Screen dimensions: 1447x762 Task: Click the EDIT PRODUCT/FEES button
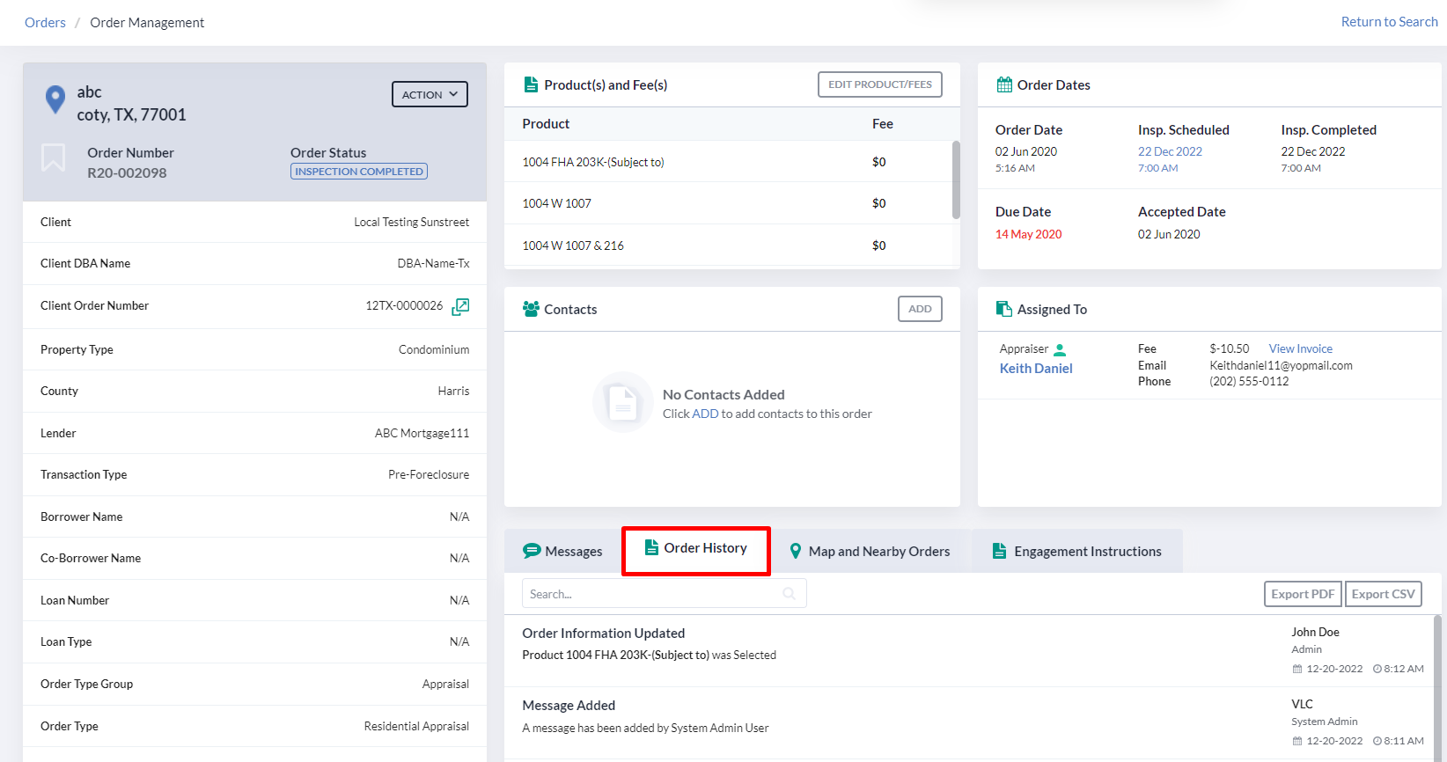880,84
